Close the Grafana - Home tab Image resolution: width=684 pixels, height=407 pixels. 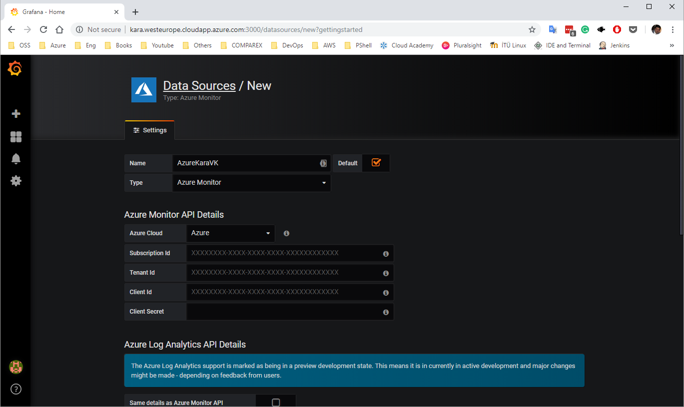116,12
